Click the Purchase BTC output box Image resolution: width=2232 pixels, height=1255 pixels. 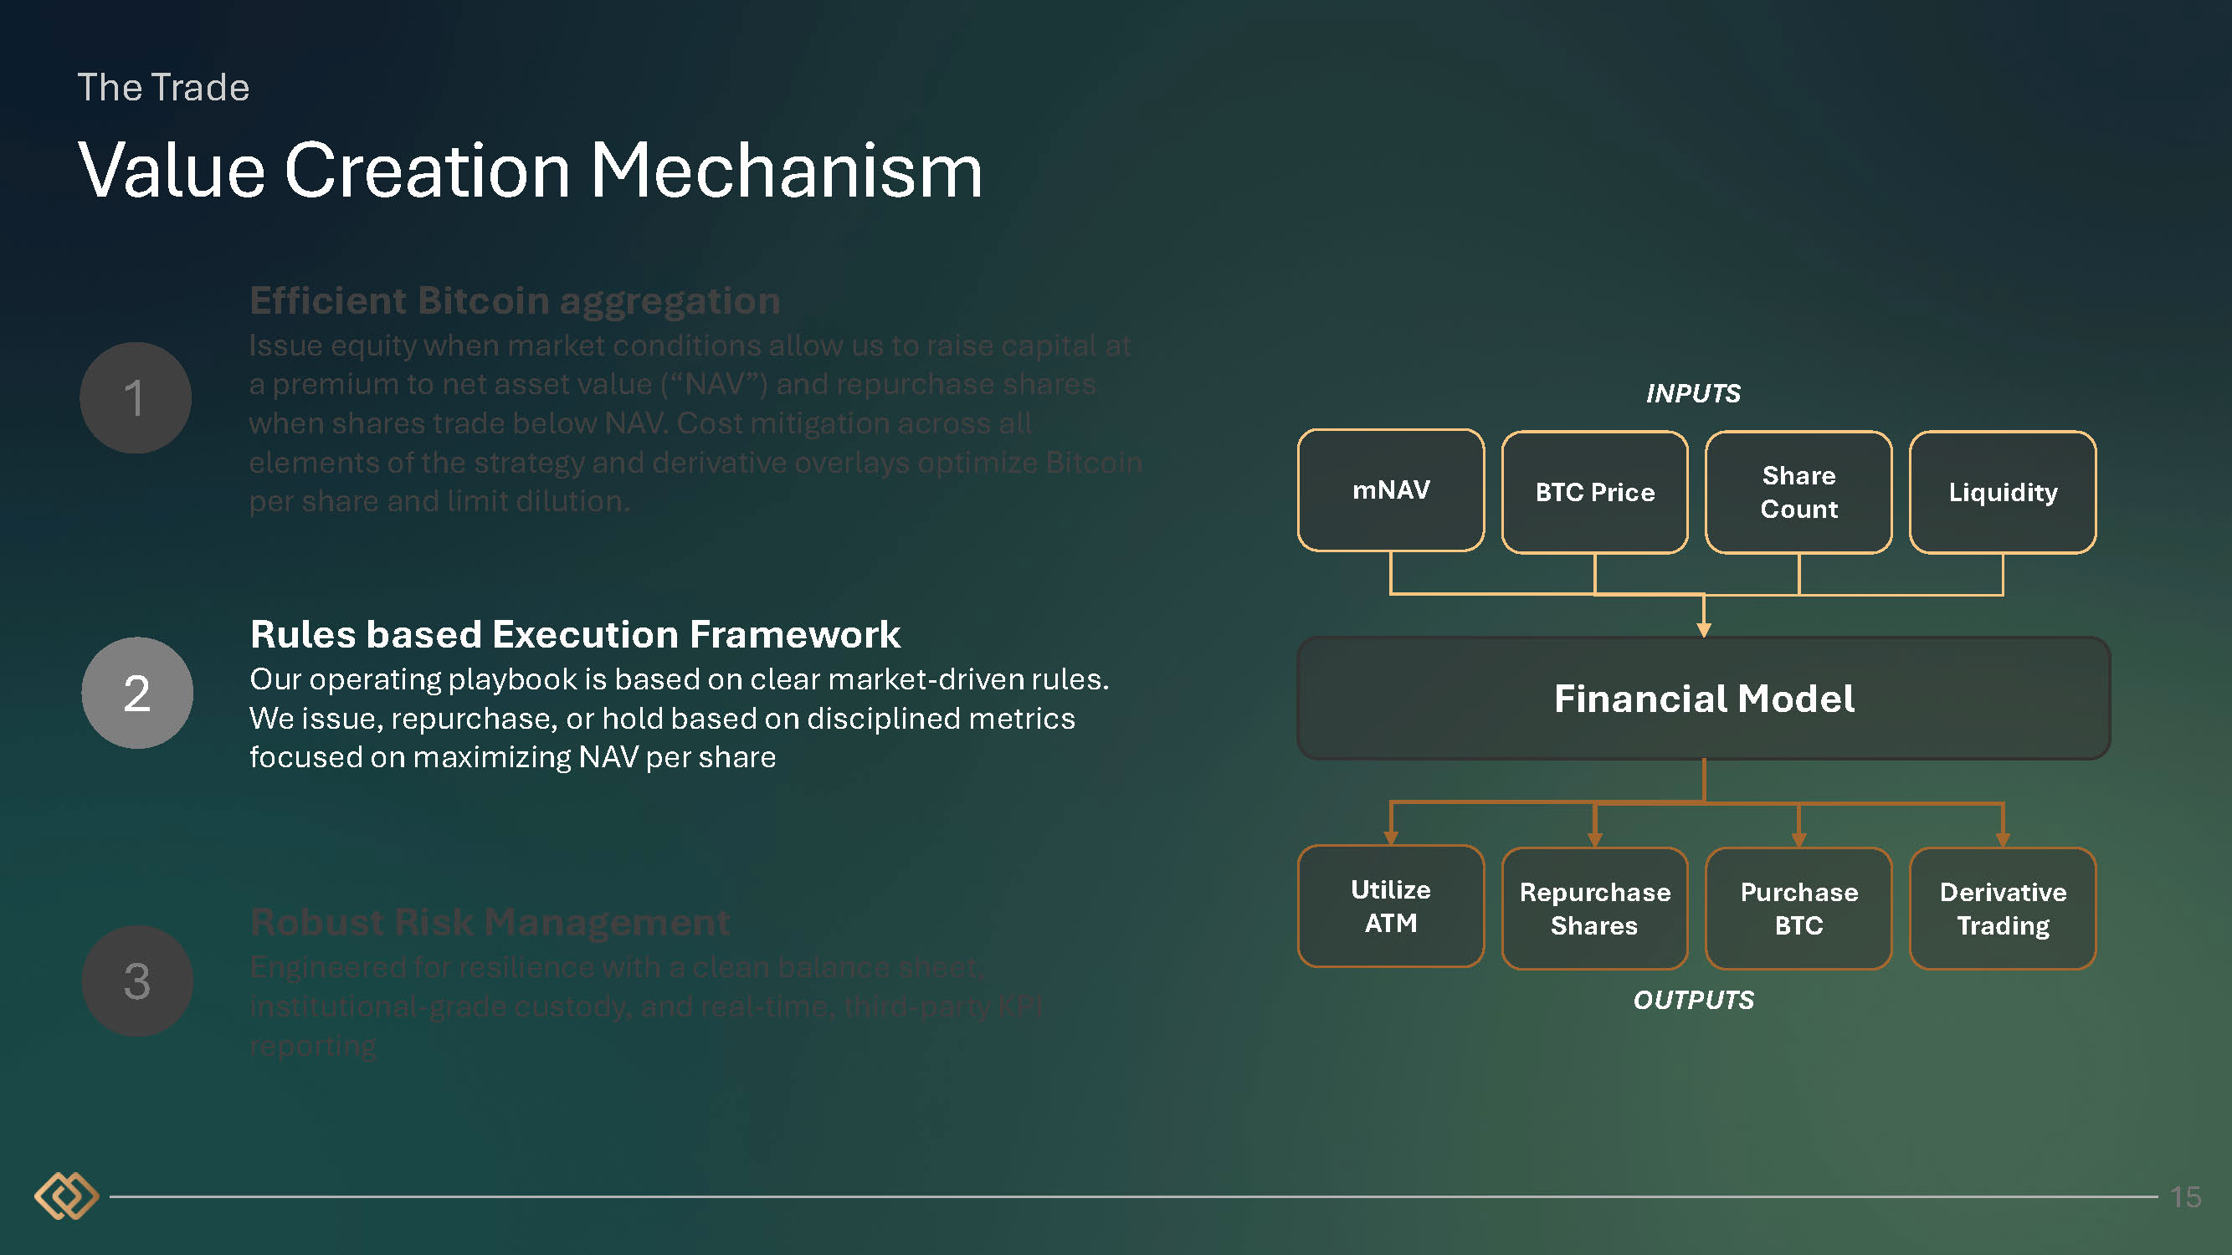coord(1798,908)
